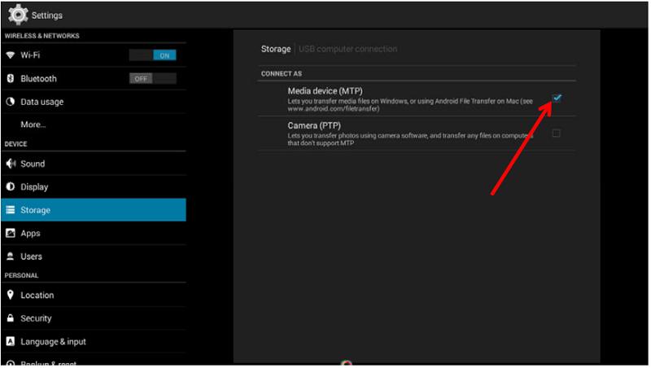651x368 pixels.
Task: Tap the Apps icon in sidebar
Action: click(x=11, y=234)
